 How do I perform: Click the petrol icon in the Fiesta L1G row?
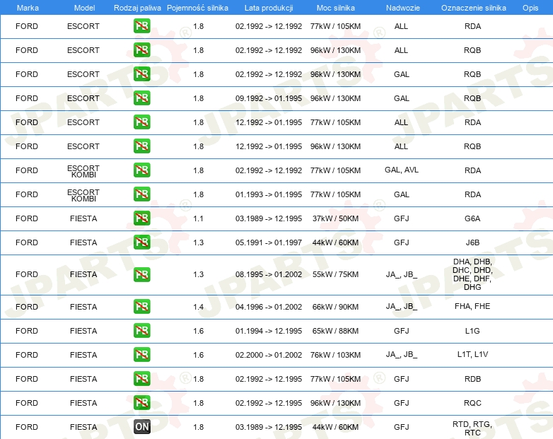[141, 330]
